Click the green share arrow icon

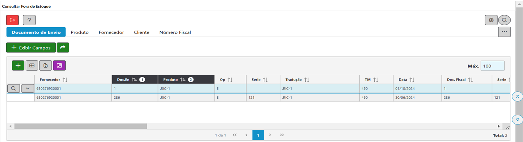pyautogui.click(x=63, y=47)
